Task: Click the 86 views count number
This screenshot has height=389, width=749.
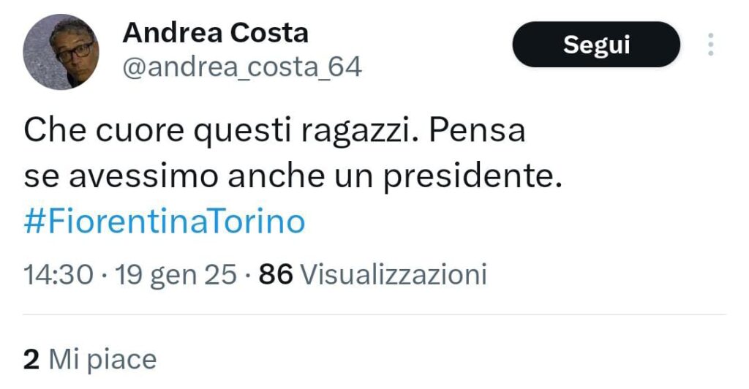Action: pyautogui.click(x=276, y=275)
